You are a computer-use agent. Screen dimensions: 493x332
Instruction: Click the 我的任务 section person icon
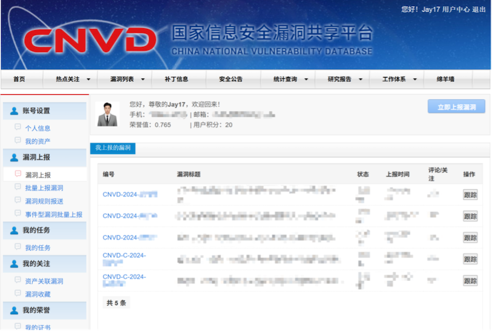pyautogui.click(x=14, y=230)
